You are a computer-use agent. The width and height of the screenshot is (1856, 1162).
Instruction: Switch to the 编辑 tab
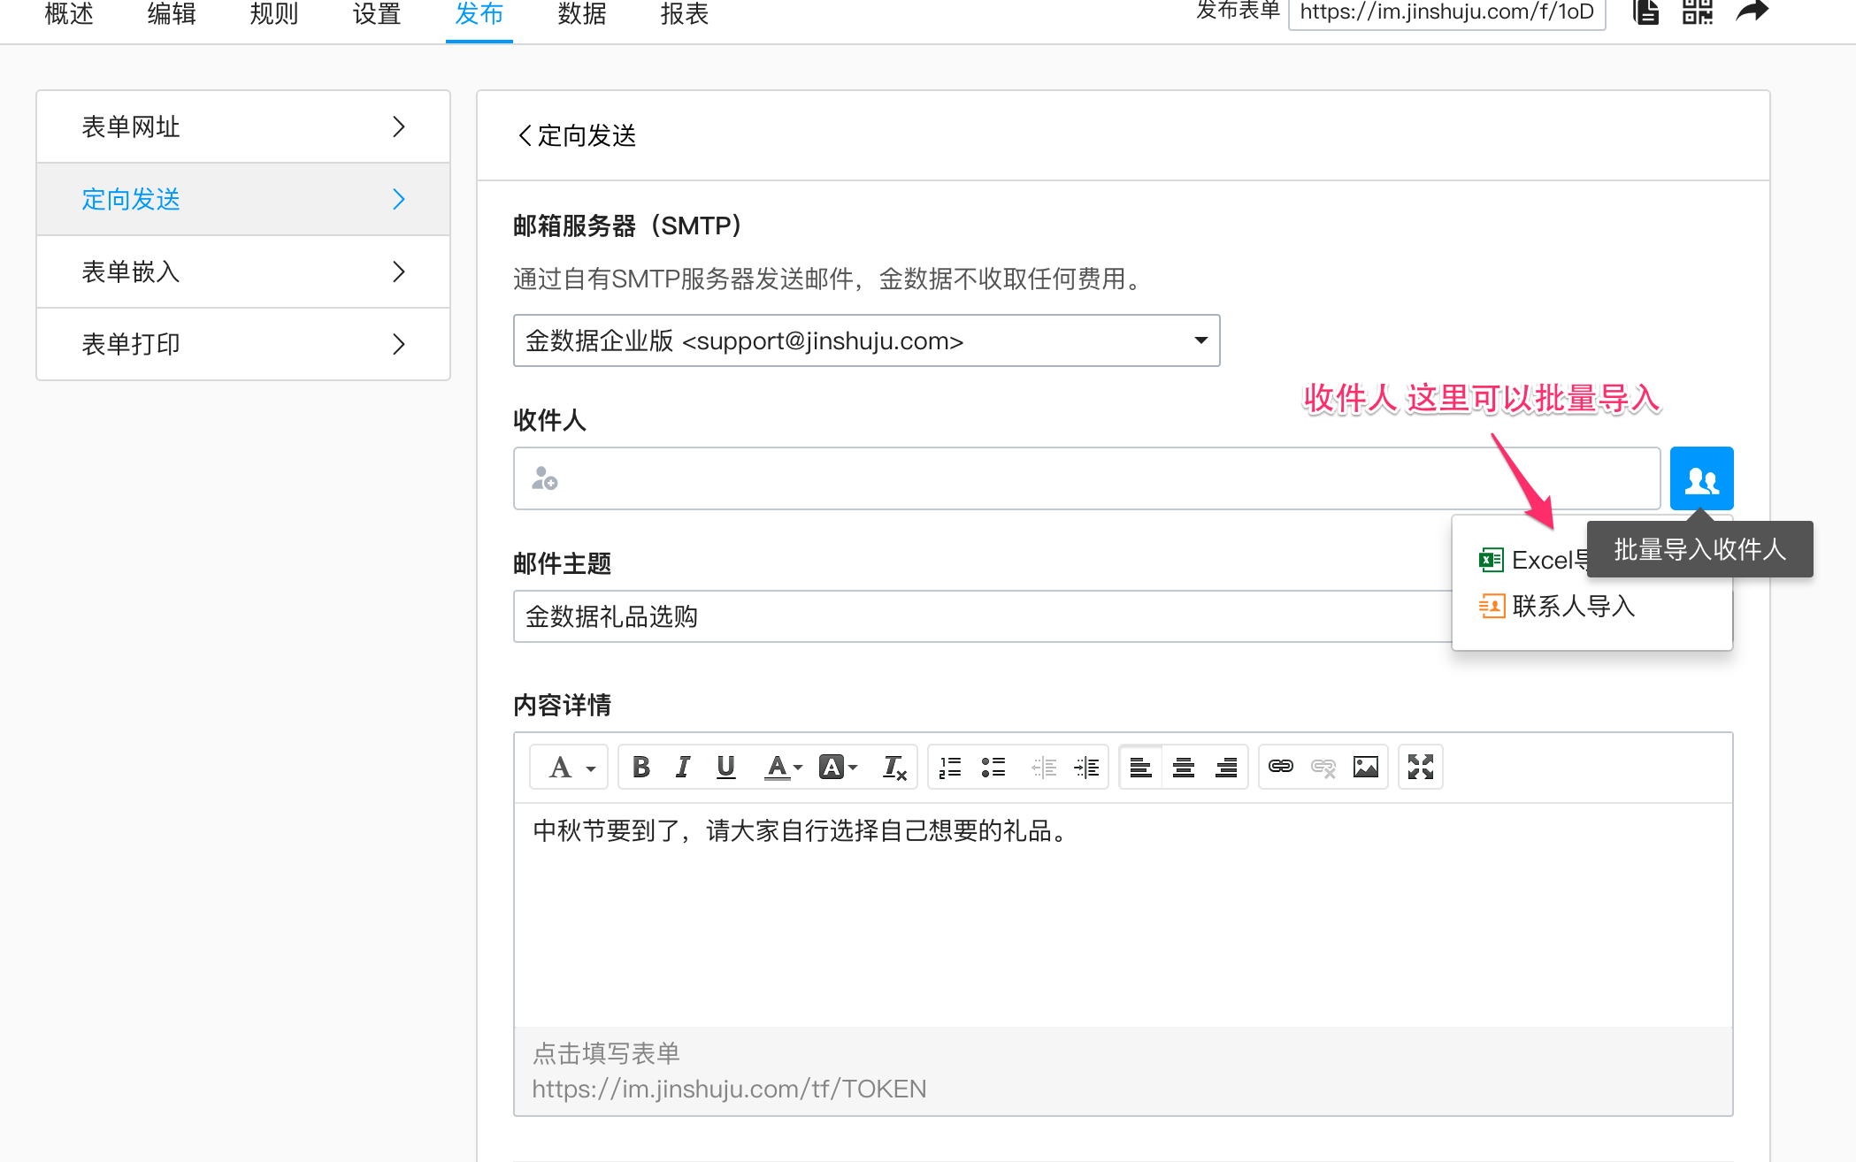point(172,13)
